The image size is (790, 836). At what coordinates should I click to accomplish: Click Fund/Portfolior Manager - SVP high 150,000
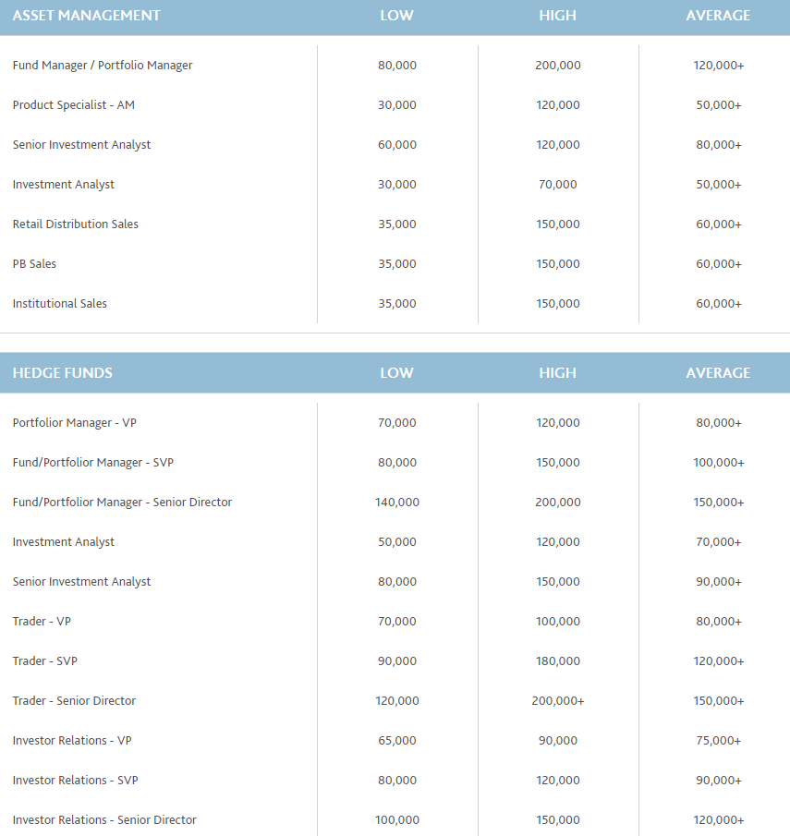point(558,462)
